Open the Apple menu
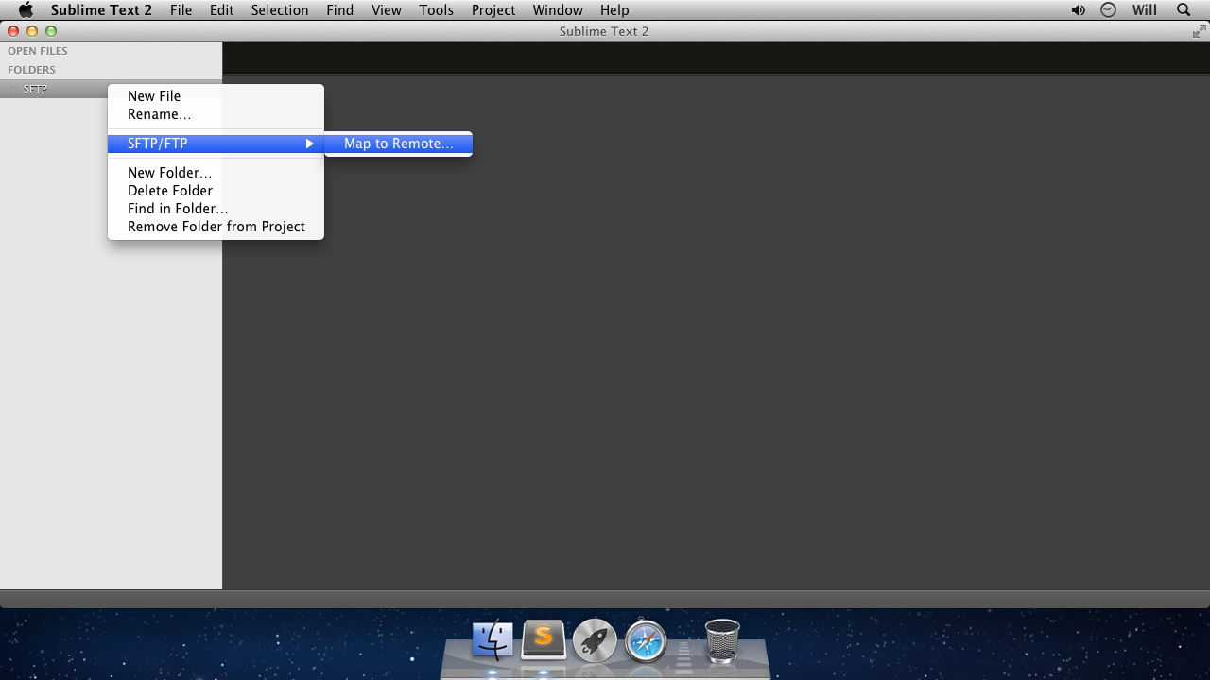The width and height of the screenshot is (1210, 680). tap(26, 10)
